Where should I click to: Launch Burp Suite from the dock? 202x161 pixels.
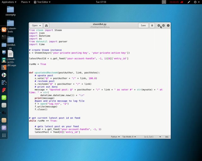click(4, 67)
